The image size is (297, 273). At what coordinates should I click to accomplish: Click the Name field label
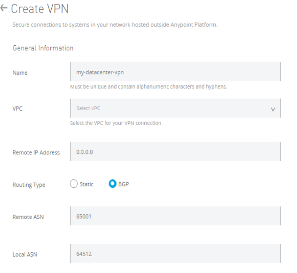tap(19, 73)
